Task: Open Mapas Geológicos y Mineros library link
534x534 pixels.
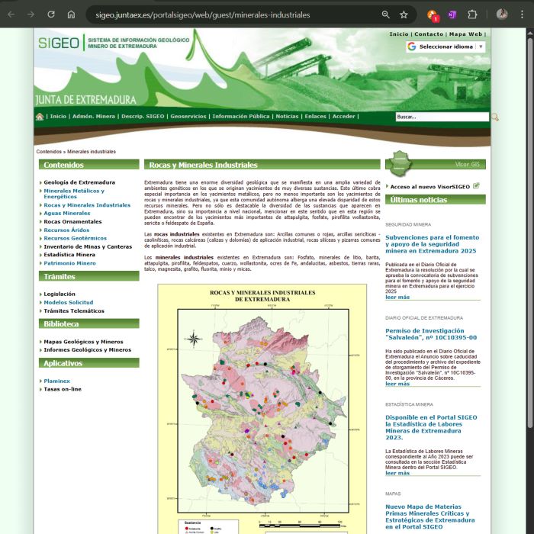Action: pyautogui.click(x=83, y=342)
